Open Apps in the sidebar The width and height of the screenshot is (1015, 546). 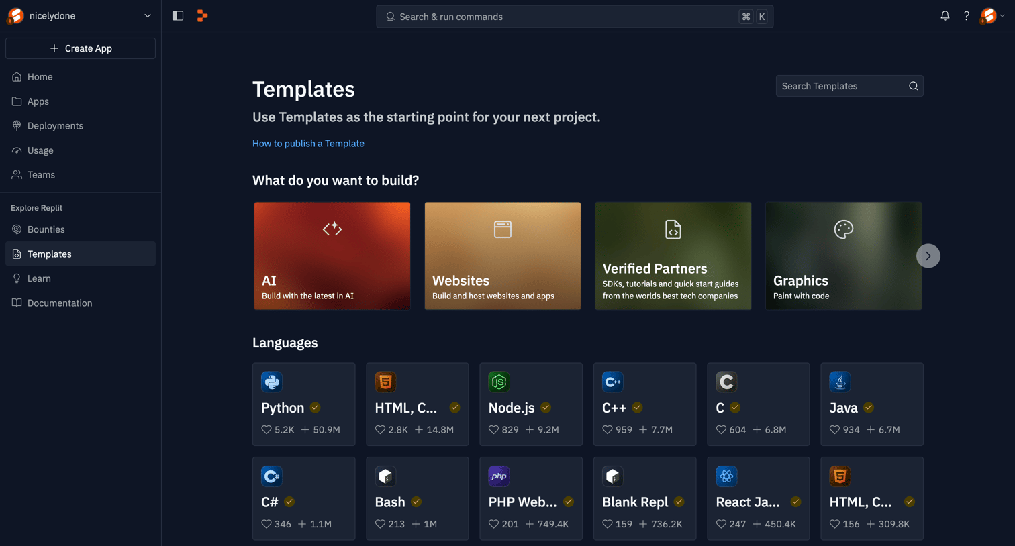tap(81, 101)
